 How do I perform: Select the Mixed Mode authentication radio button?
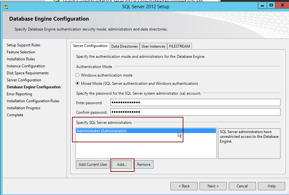(x=77, y=84)
